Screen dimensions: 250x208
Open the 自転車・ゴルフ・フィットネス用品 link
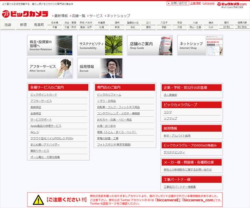click(118, 107)
